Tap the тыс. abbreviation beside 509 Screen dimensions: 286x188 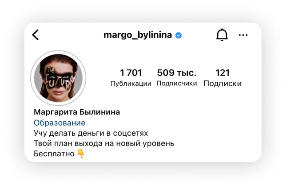[187, 73]
